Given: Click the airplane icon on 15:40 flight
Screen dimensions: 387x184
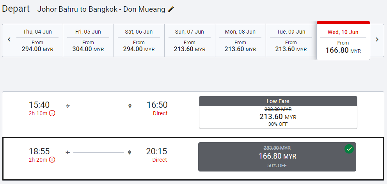Looking at the screenshot, I should tap(68, 106).
